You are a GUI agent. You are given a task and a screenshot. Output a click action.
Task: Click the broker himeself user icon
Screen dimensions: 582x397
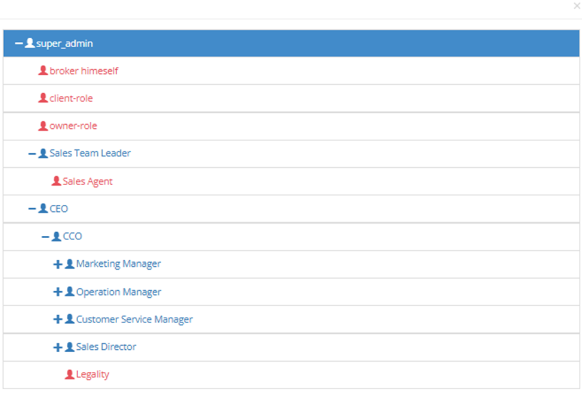tap(43, 70)
